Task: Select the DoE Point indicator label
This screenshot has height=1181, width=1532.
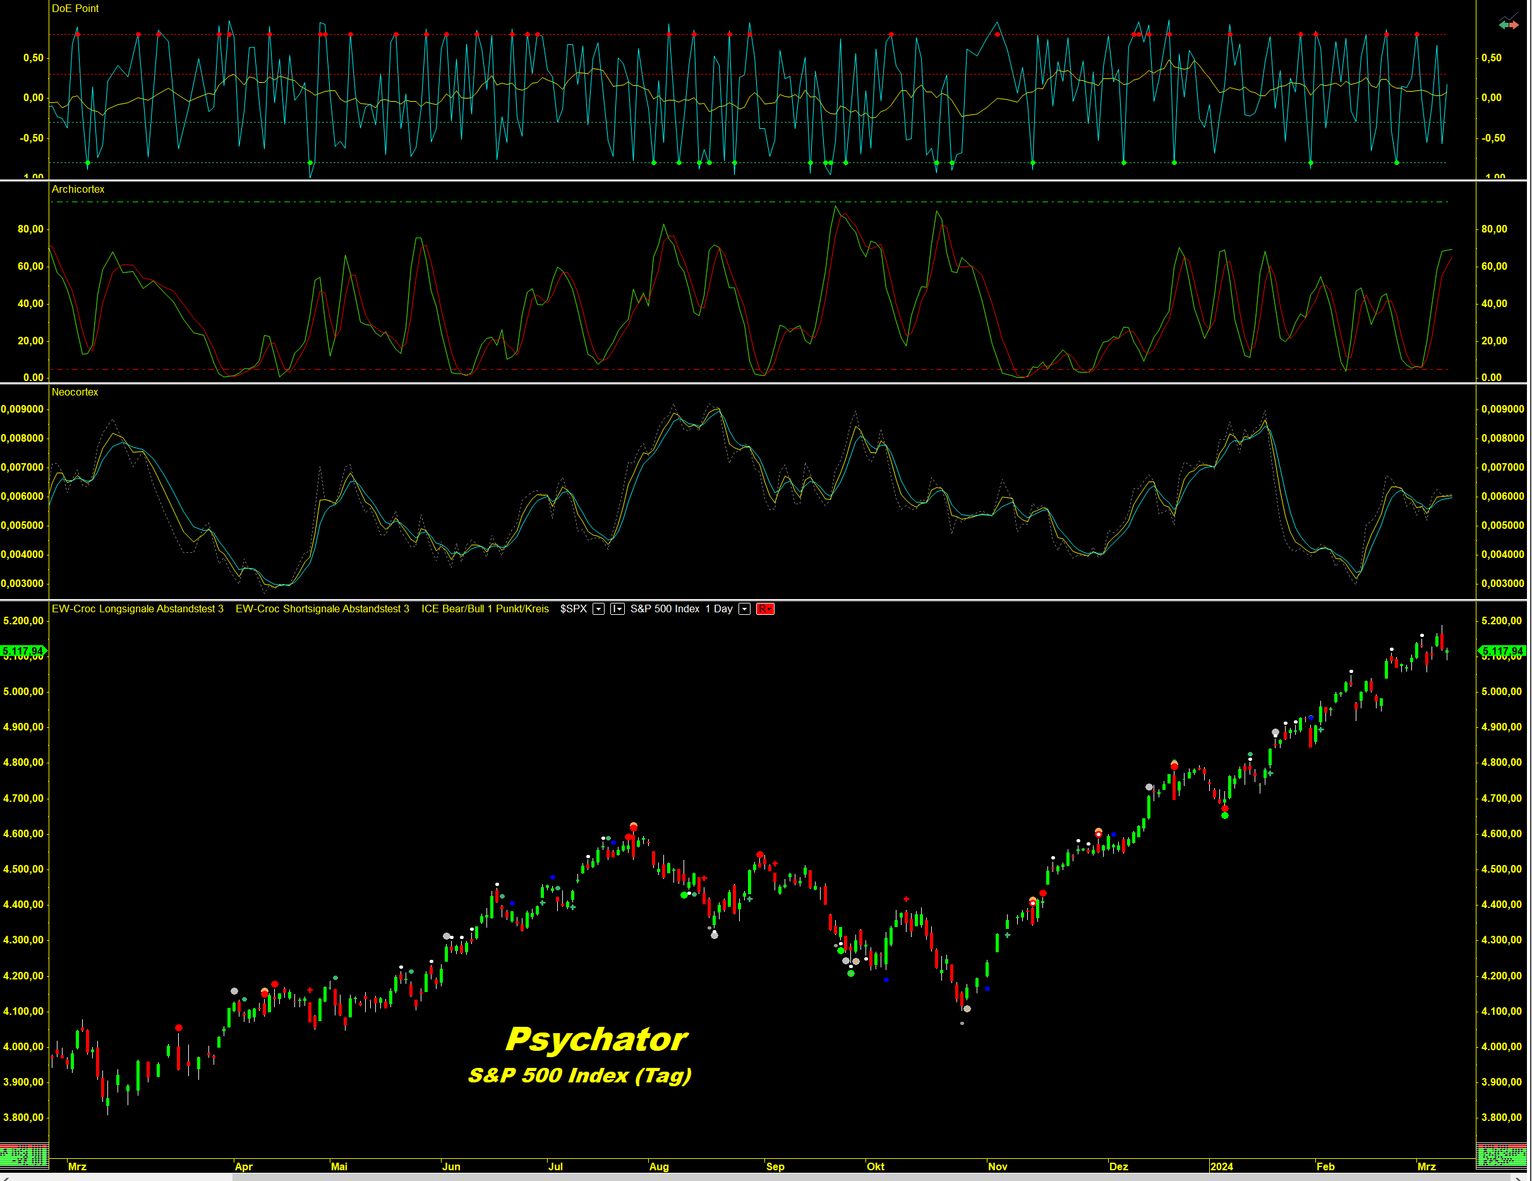Action: coord(75,8)
